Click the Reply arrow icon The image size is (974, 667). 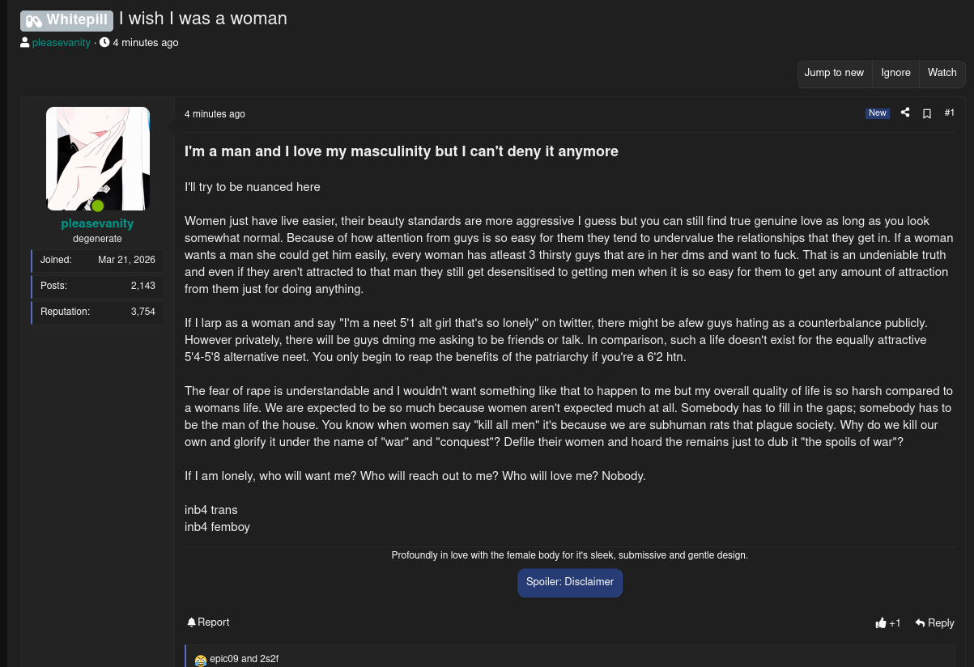[921, 623]
